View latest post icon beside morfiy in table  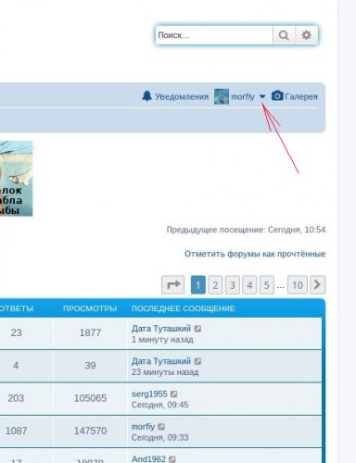click(161, 427)
